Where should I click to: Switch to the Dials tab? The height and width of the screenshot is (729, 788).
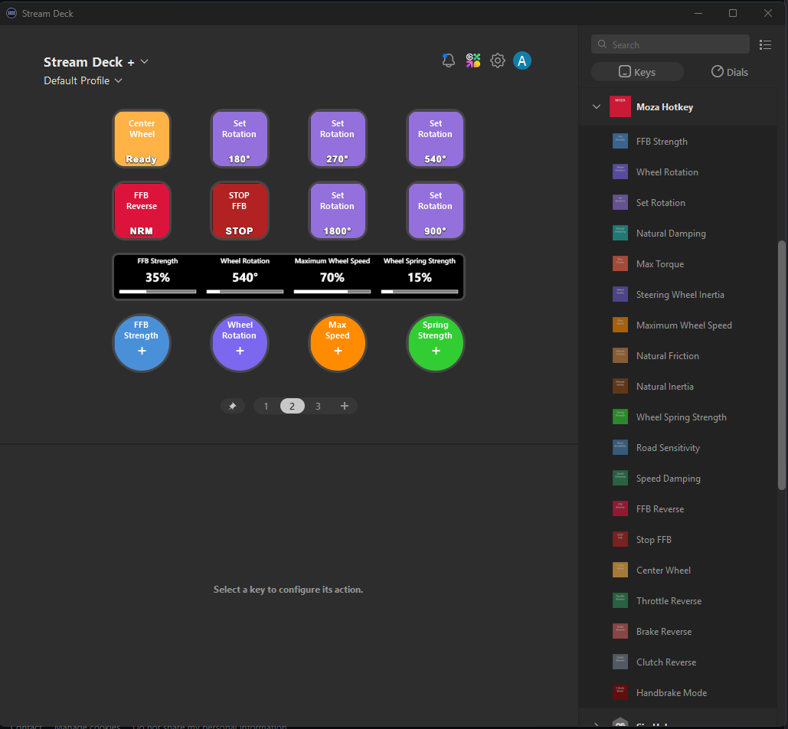[x=730, y=72]
